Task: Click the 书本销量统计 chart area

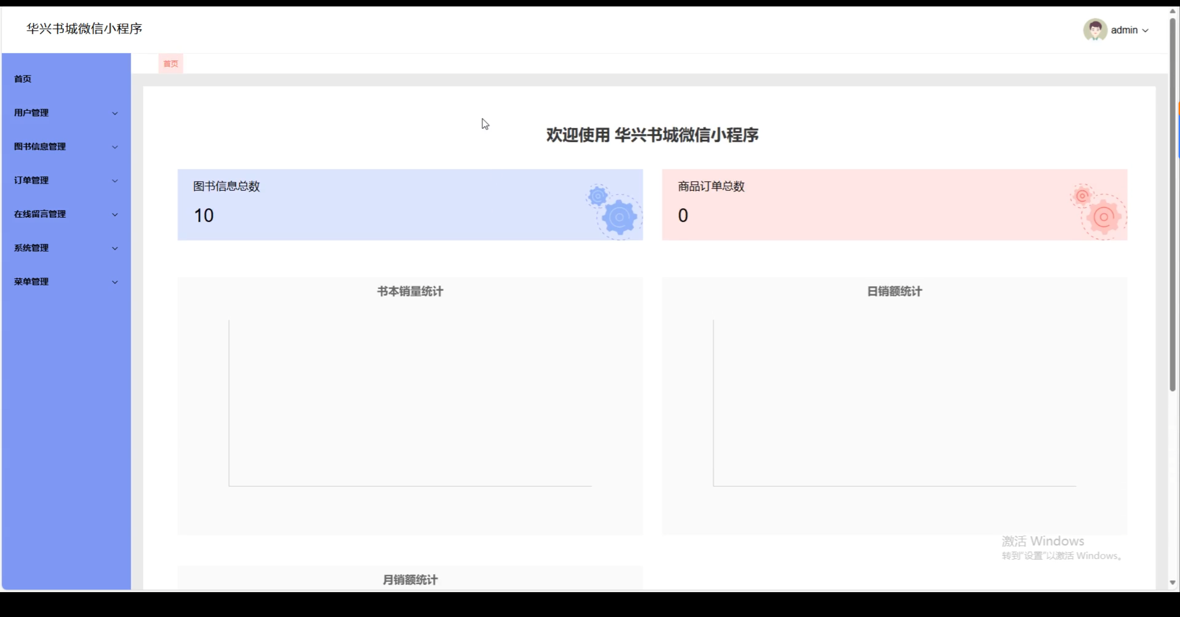Action: [x=410, y=403]
